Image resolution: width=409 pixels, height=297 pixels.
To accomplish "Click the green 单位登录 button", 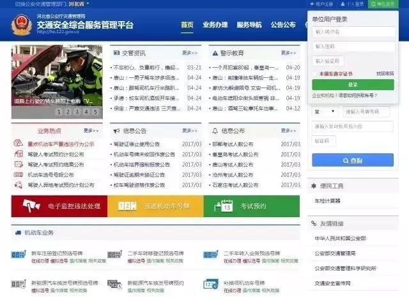I will click(383, 4).
